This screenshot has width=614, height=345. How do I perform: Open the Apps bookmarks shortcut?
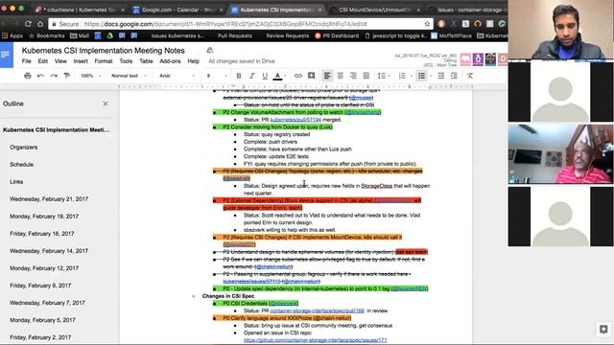(x=12, y=35)
